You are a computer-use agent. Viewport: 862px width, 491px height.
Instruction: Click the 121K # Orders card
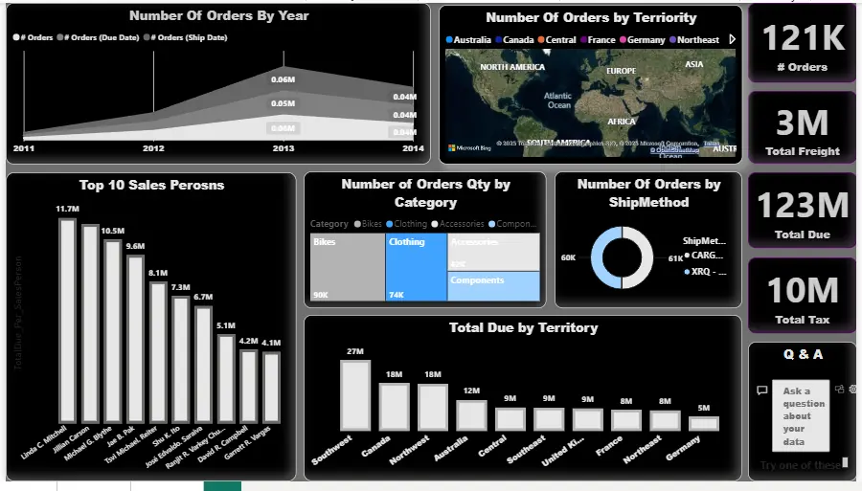tap(802, 44)
